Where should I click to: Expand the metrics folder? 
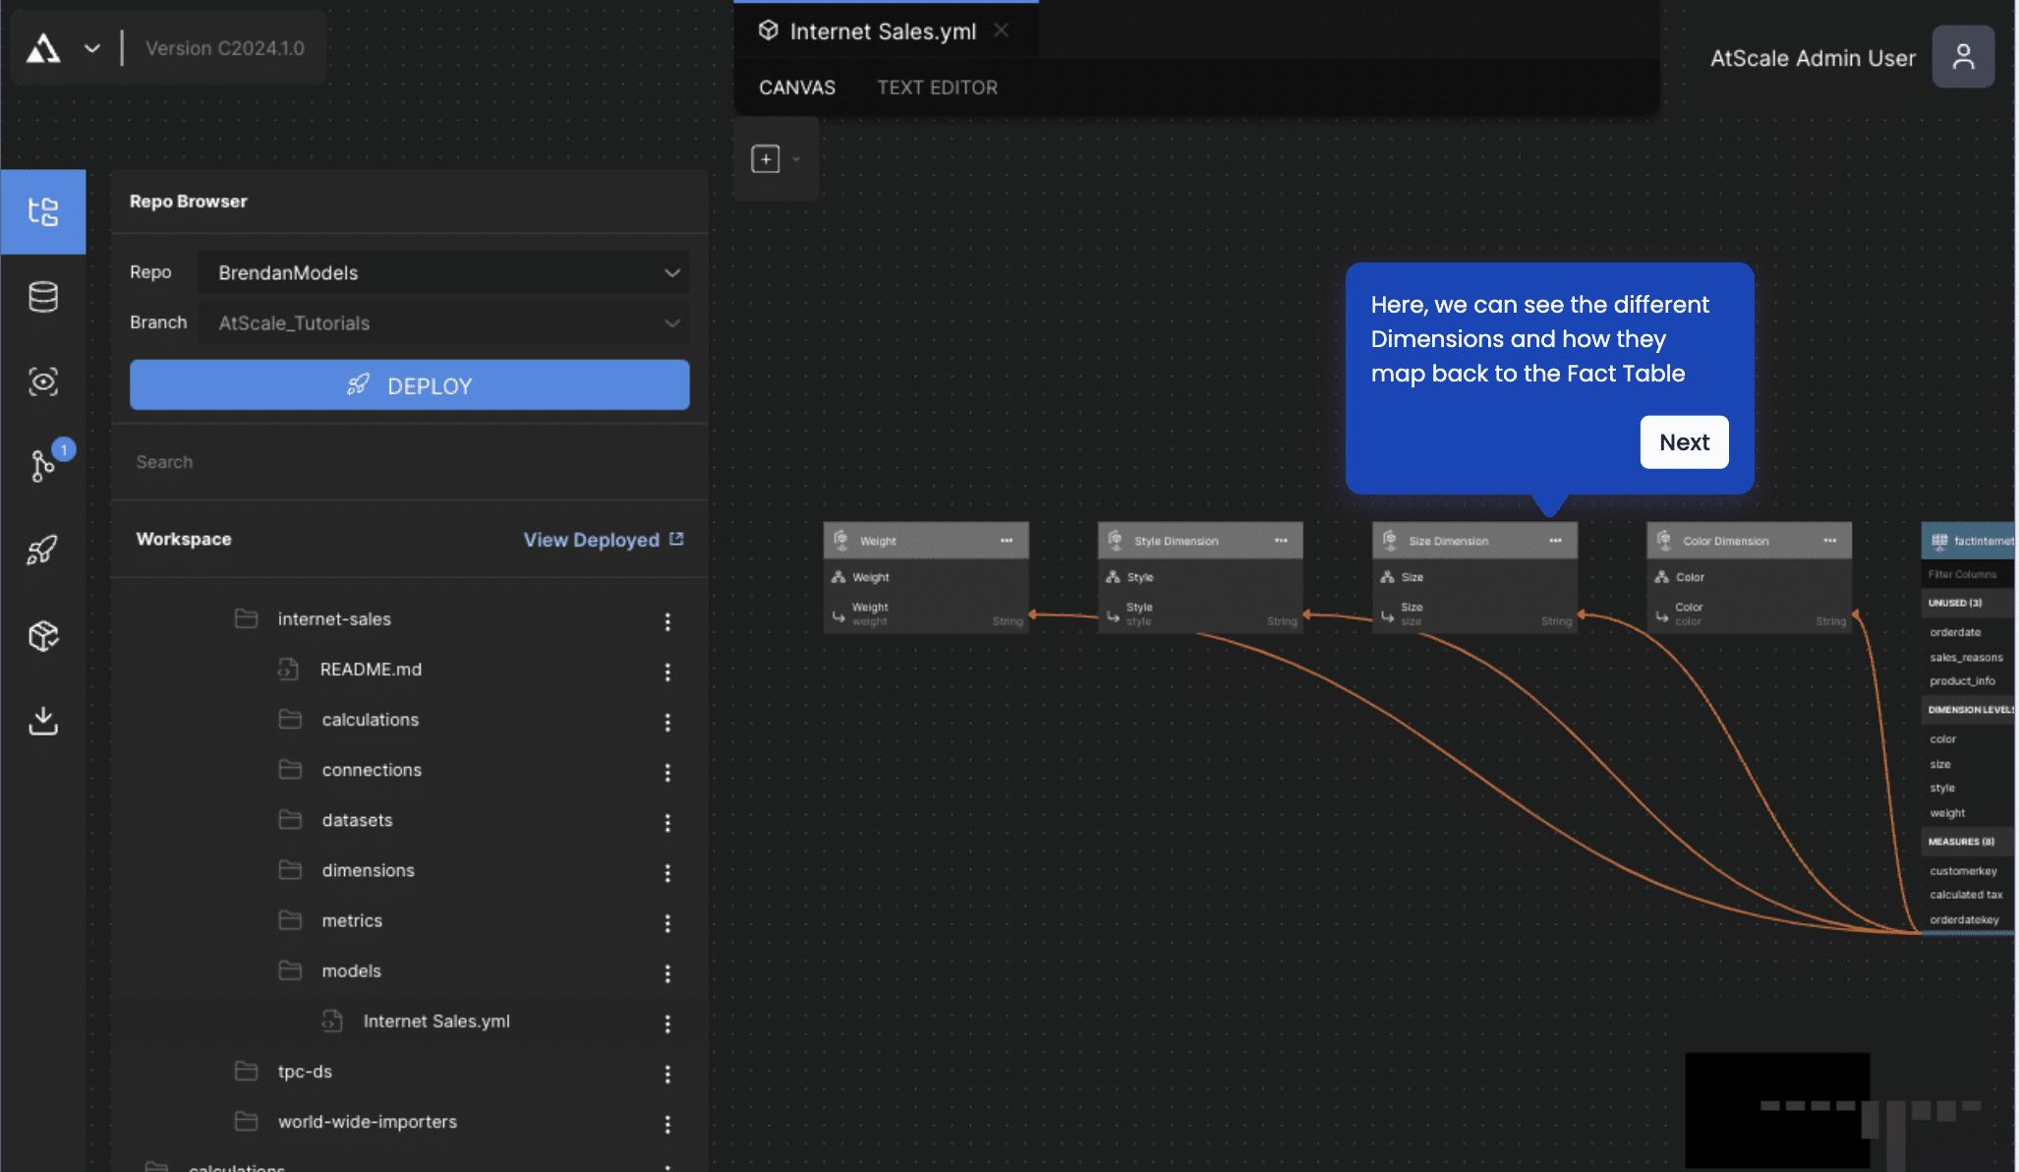352,920
